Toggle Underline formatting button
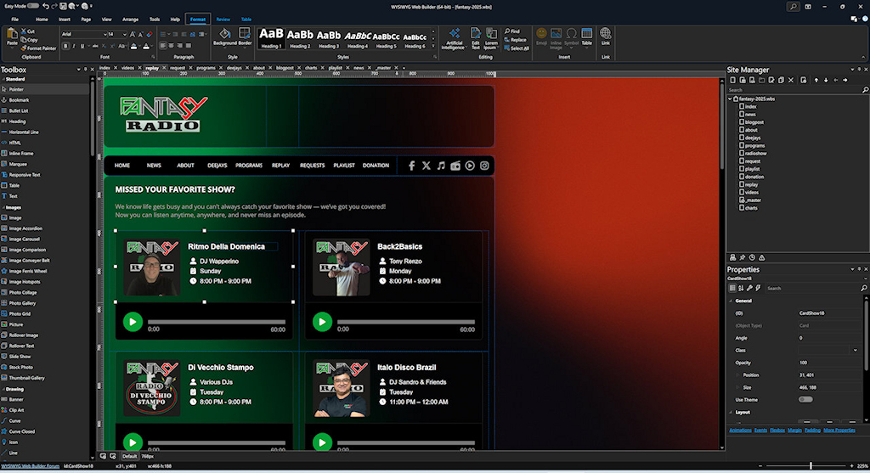Screen dimensions: 870x473 [x=82, y=46]
